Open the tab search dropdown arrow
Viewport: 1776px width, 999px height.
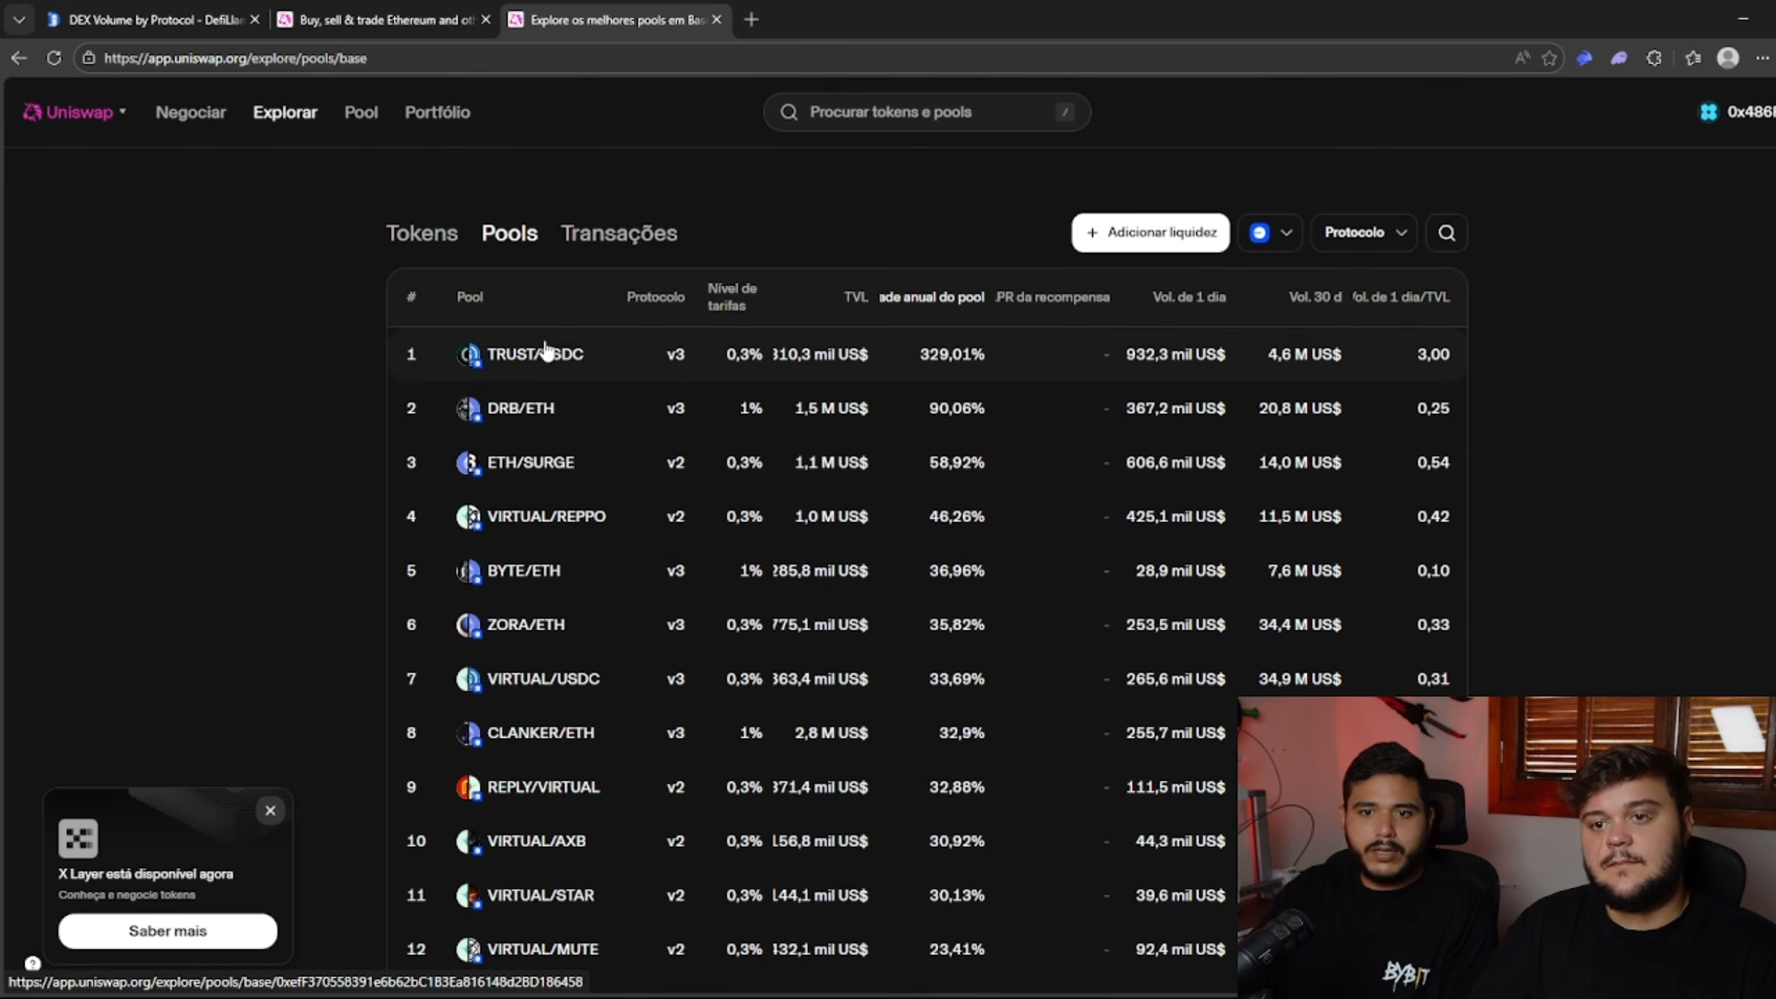coord(19,19)
